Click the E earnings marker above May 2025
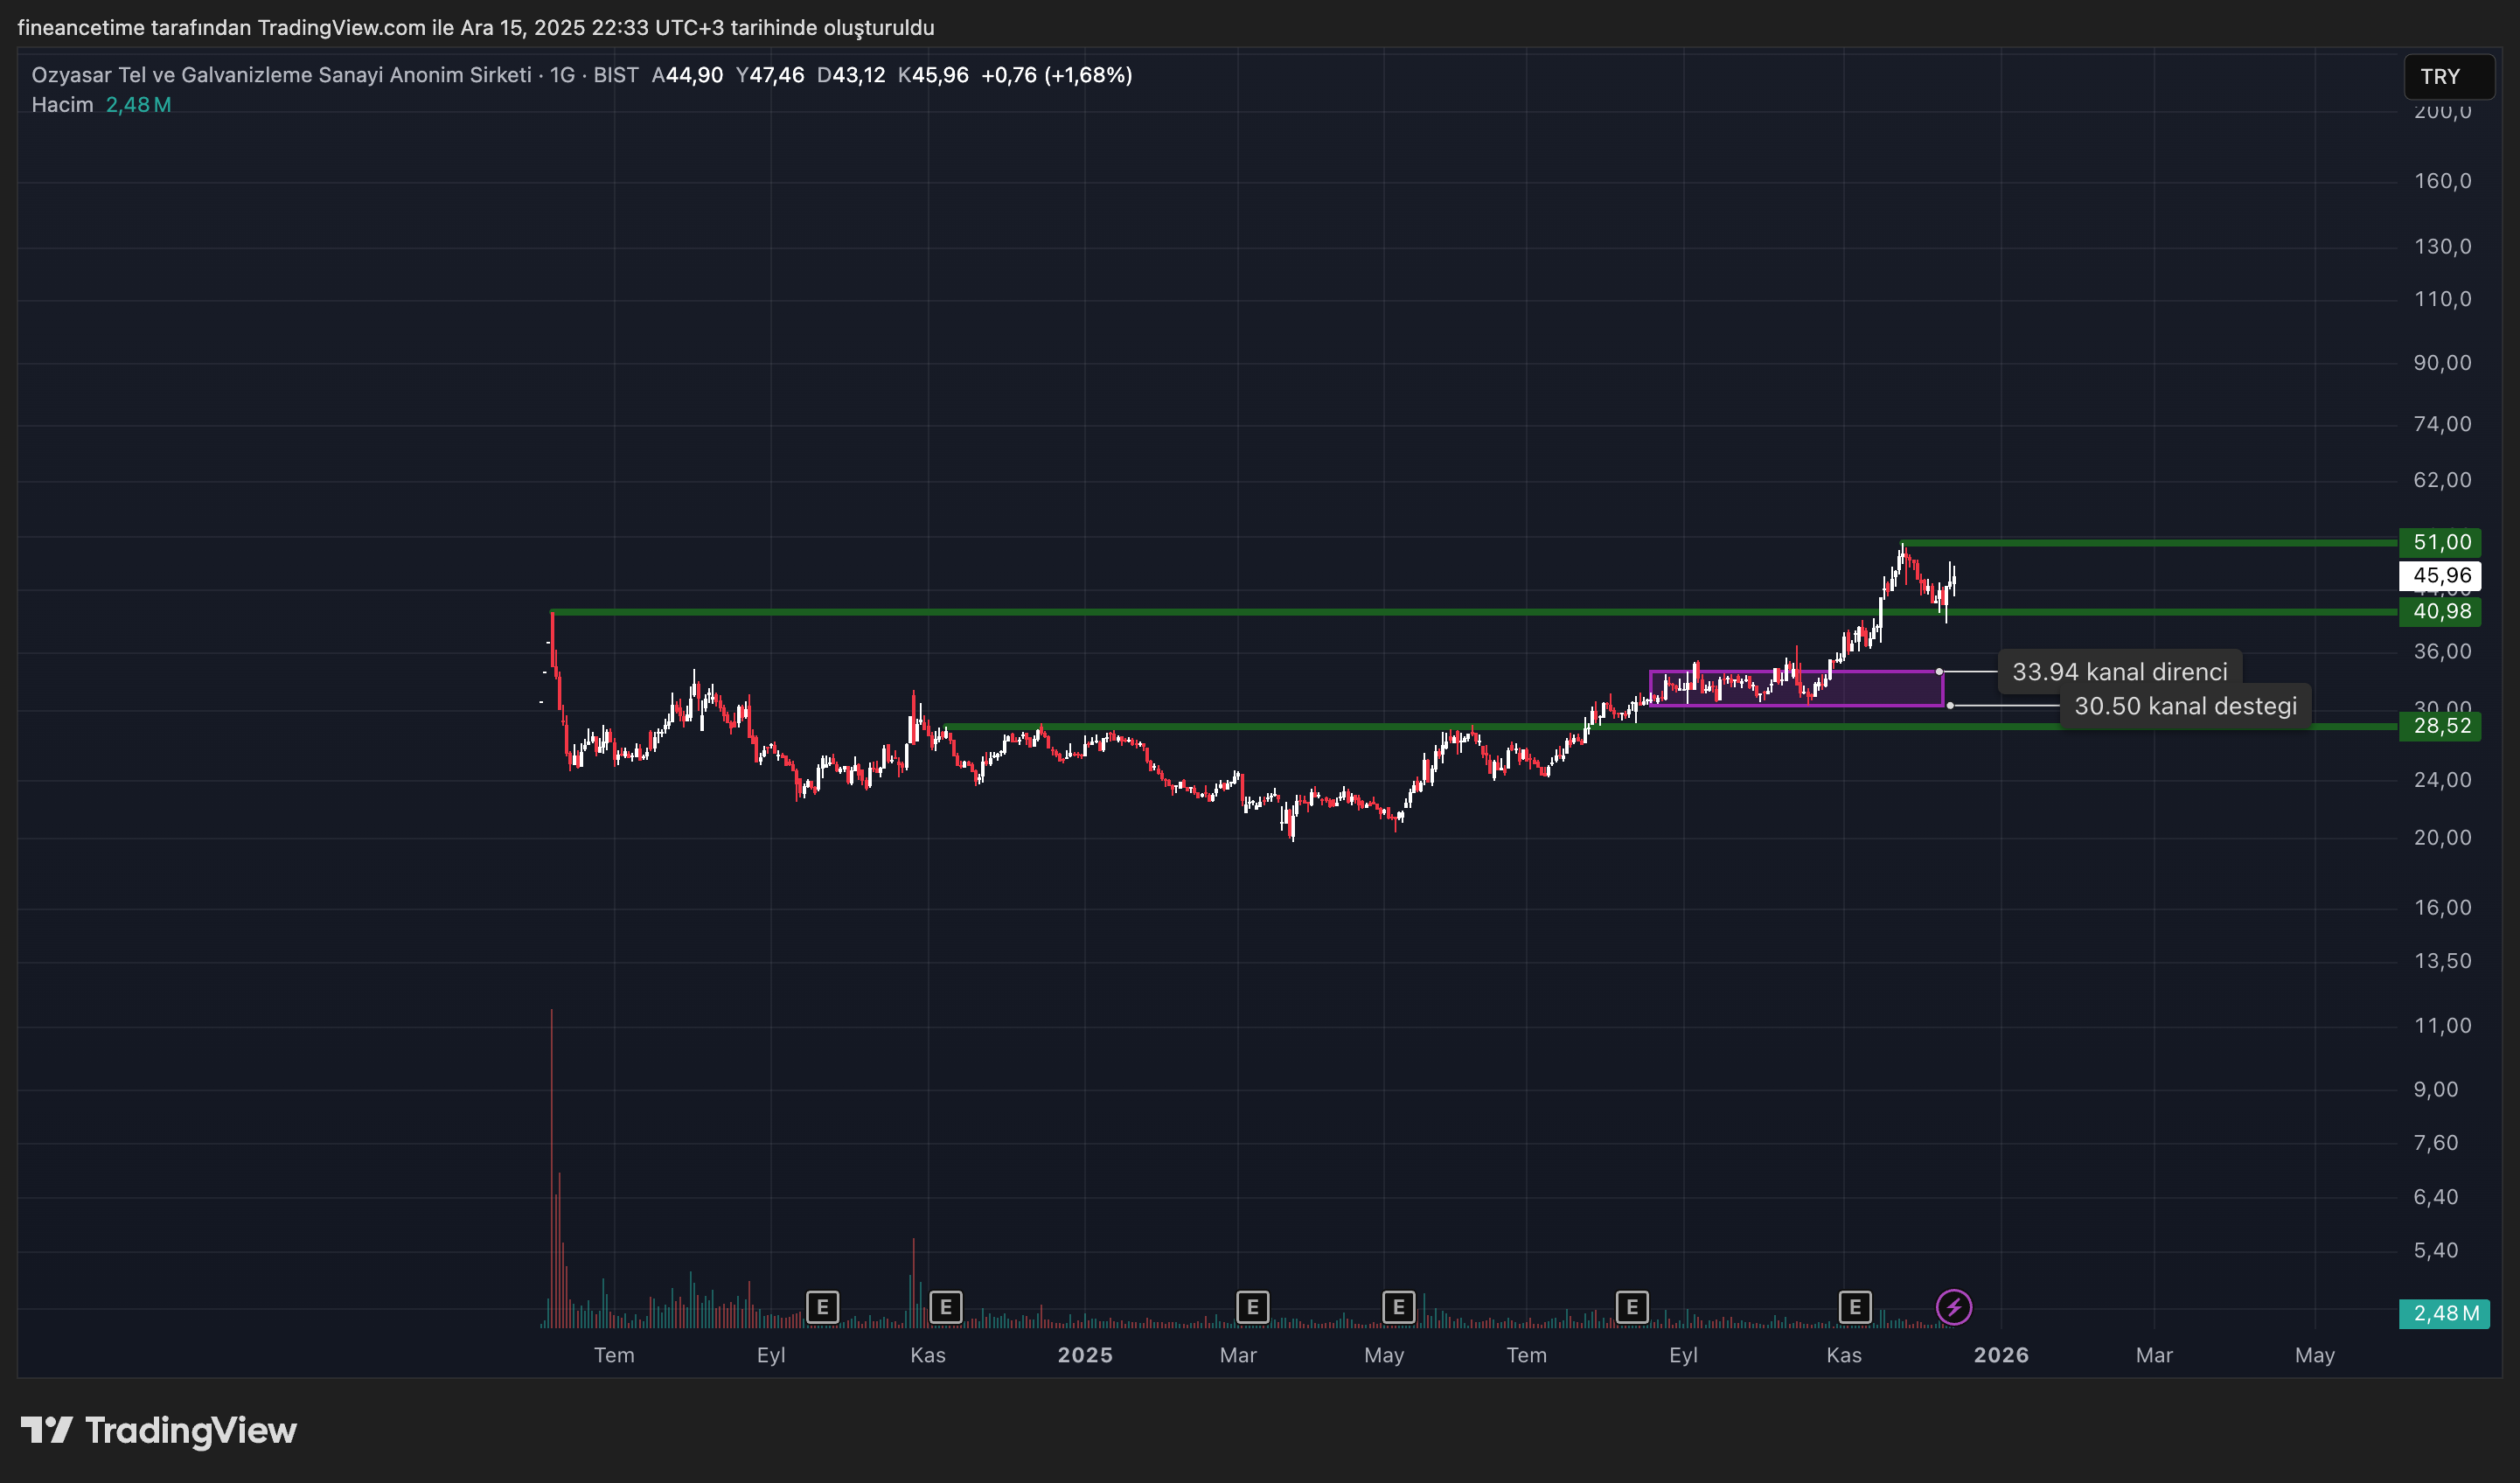This screenshot has height=1483, width=2520. (1398, 1306)
